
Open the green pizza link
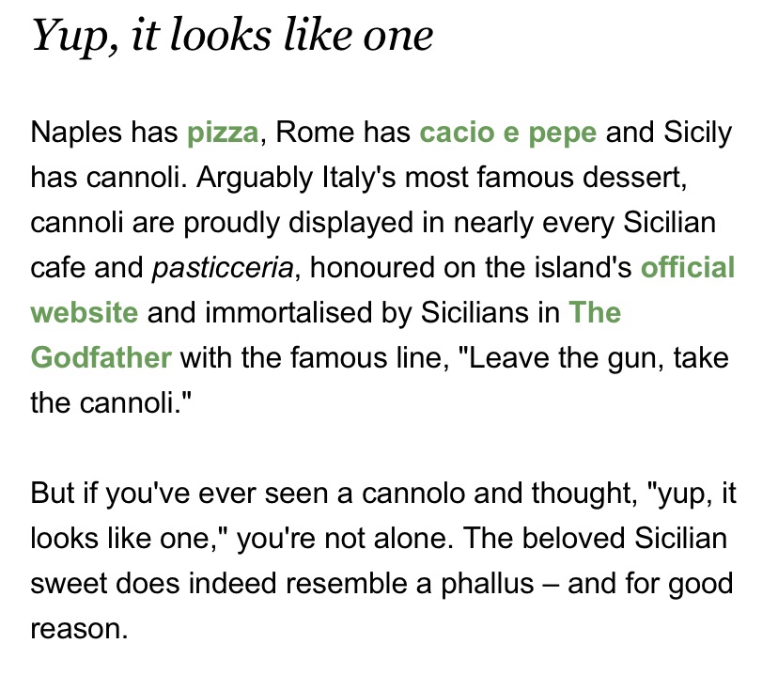(223, 133)
